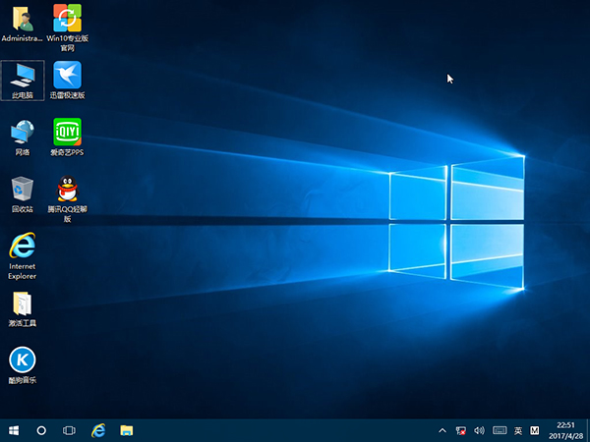
Task: Select the 爱奇艺PPS iQIYI icon
Action: 67,132
